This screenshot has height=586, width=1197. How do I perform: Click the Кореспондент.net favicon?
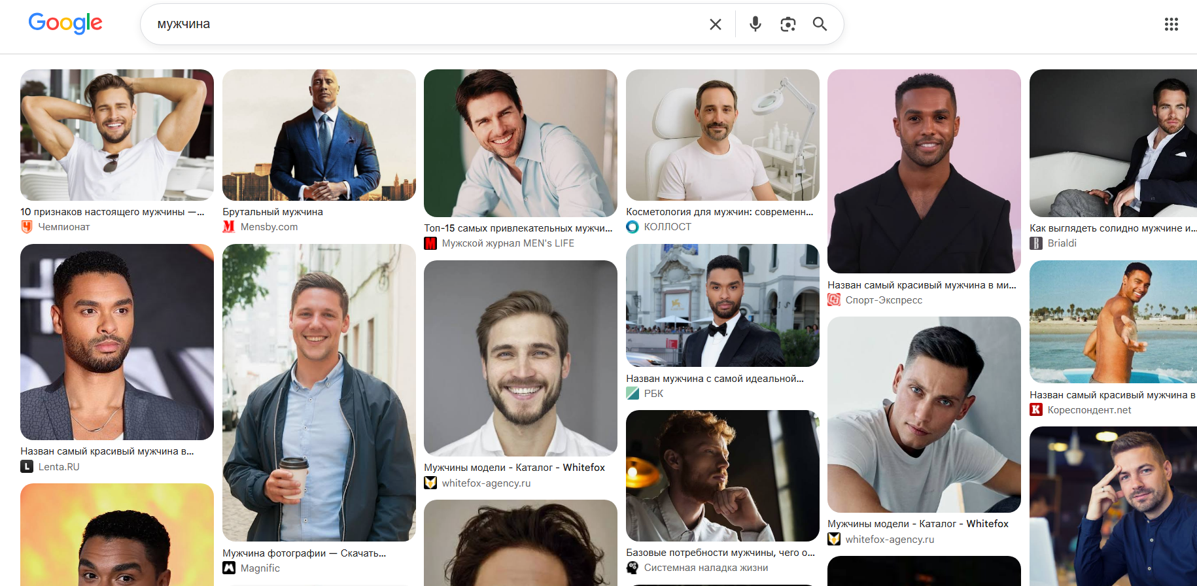tap(1036, 410)
